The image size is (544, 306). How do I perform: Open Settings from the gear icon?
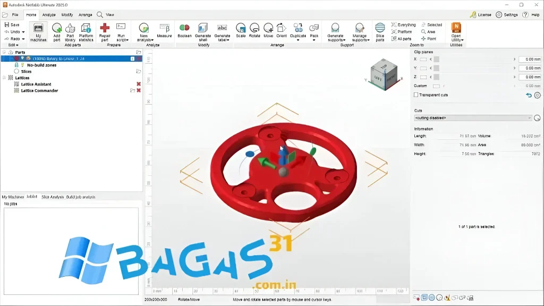[x=499, y=14]
